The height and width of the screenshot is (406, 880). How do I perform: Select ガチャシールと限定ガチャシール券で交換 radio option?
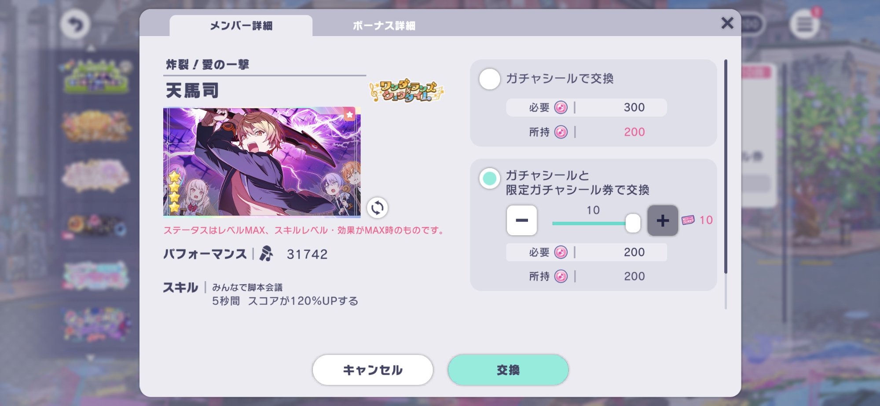489,179
